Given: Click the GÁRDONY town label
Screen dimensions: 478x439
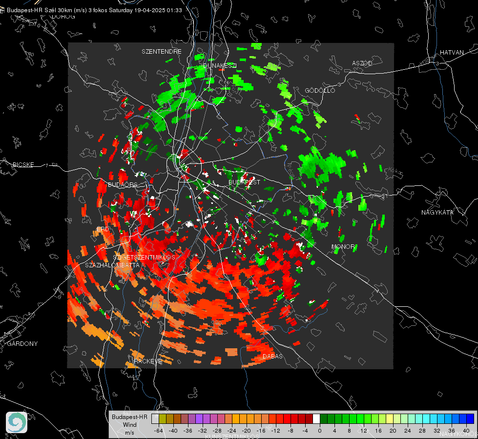Looking at the screenshot, I should pyautogui.click(x=22, y=344).
